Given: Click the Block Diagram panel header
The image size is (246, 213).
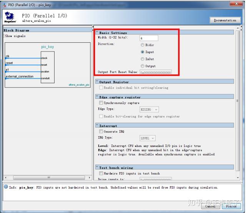Looking at the screenshot, I should (x=48, y=30).
